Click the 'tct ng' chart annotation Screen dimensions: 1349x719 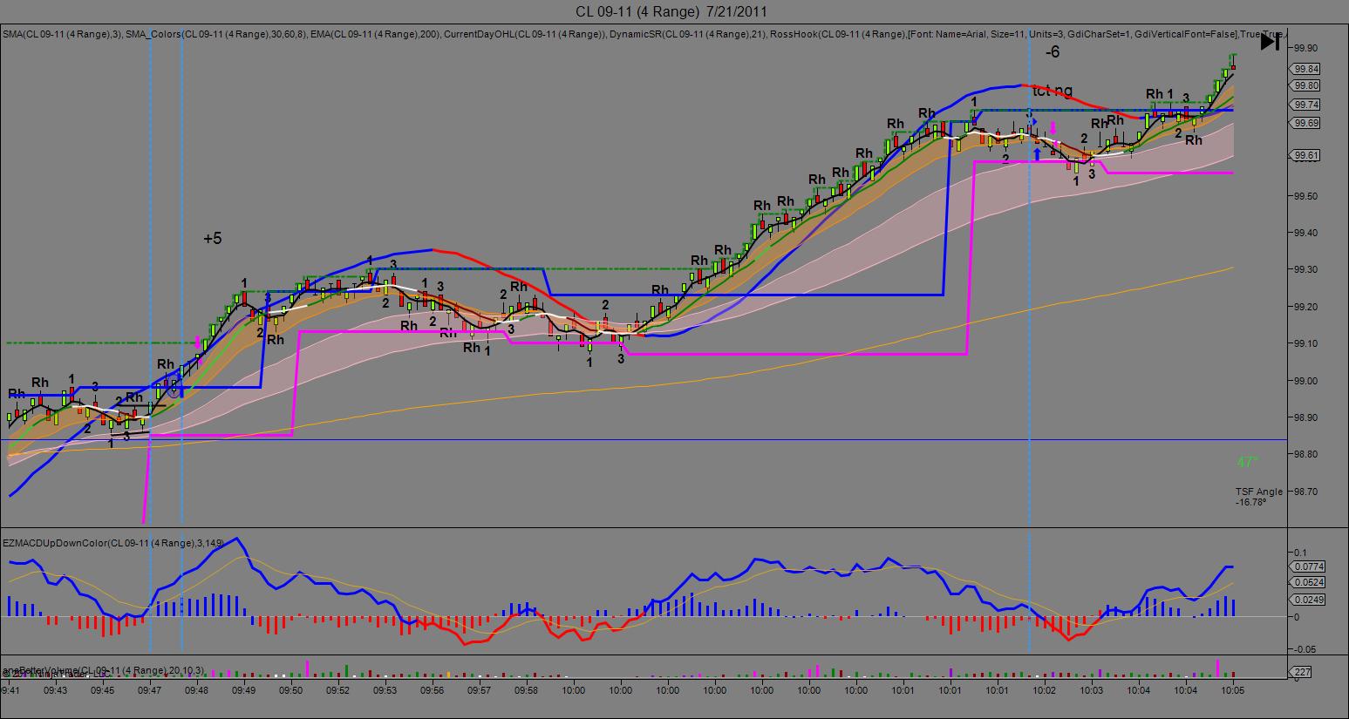(x=1053, y=91)
